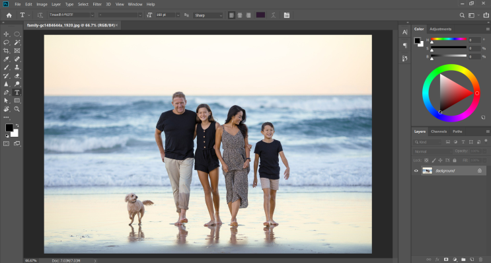This screenshot has width=491, height=263.
Task: Create warped text
Action: click(273, 15)
